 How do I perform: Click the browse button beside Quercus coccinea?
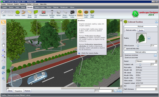(155, 55)
